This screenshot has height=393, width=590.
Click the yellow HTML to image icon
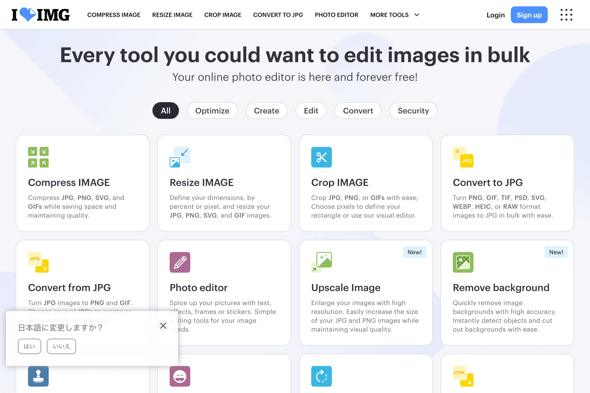click(463, 376)
